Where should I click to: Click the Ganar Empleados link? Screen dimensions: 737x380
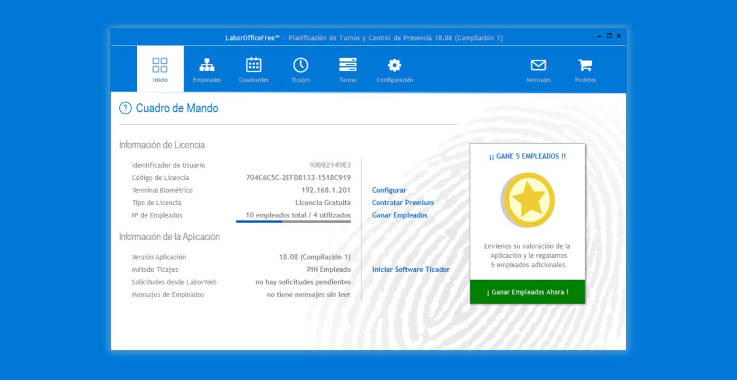pos(399,215)
